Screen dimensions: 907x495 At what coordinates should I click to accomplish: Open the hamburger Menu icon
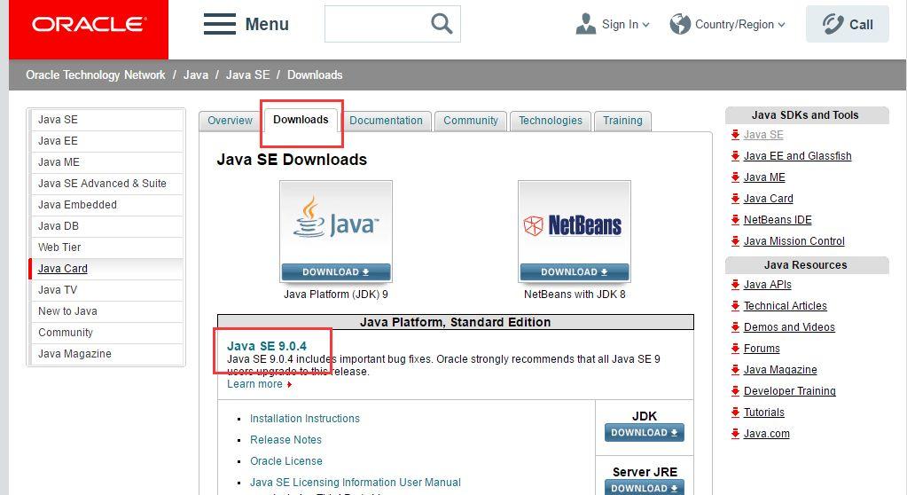pyautogui.click(x=220, y=24)
